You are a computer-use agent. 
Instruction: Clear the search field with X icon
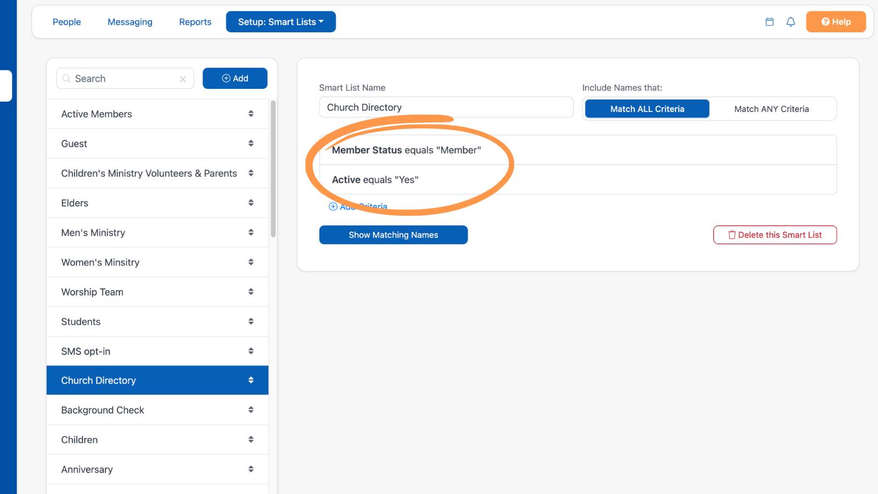click(183, 79)
